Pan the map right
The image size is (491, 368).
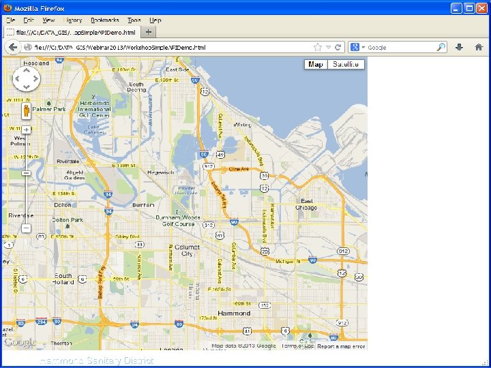tap(35, 78)
